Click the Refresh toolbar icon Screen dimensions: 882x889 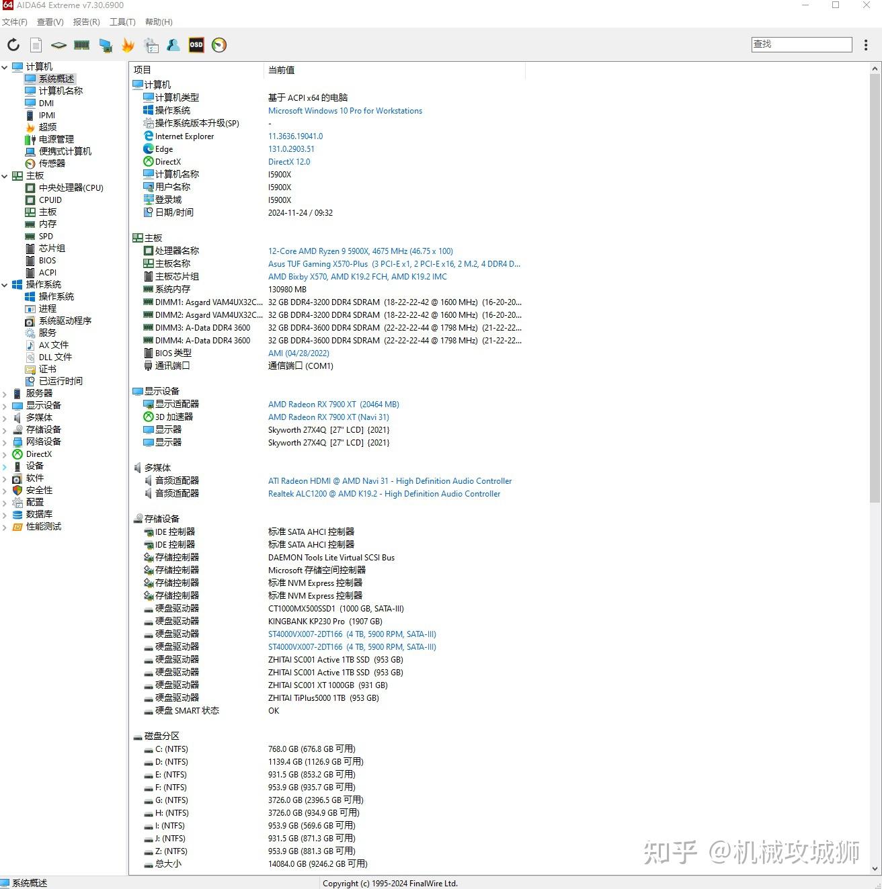tap(13, 45)
